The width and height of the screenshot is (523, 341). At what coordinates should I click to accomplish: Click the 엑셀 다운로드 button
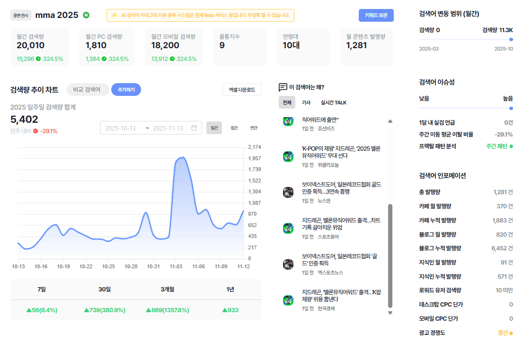(x=242, y=89)
